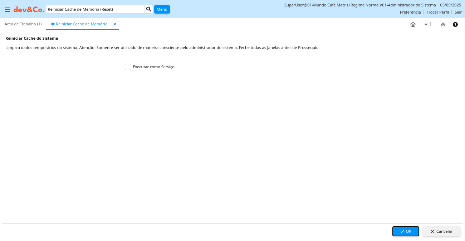Go to home via house icon

[413, 25]
